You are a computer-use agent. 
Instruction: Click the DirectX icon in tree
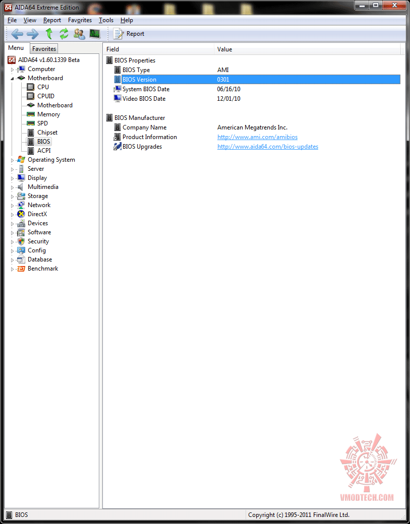(x=21, y=214)
